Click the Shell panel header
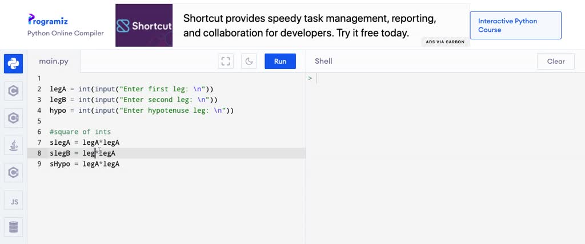Screen dimensions: 585x244 click(x=323, y=62)
